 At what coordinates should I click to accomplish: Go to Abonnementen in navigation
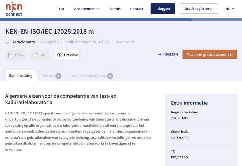click(x=87, y=9)
